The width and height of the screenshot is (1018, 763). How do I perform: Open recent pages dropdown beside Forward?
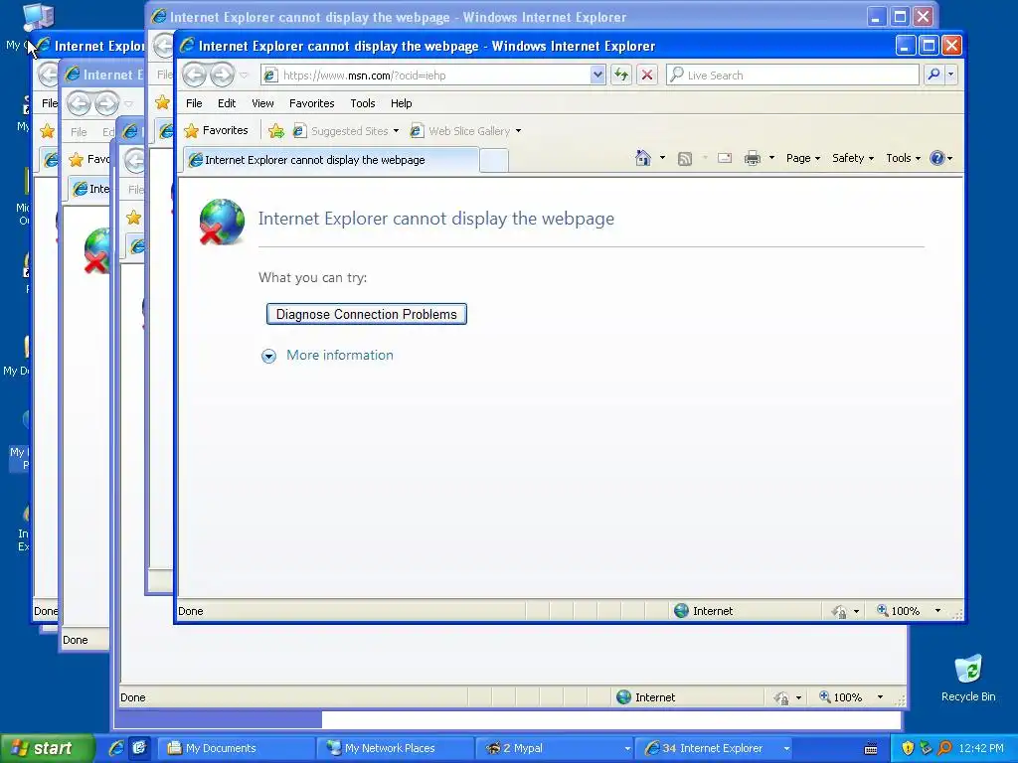[244, 76]
